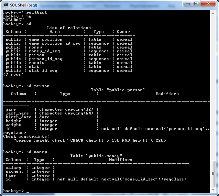Image resolution: width=219 pixels, height=196 pixels.
Task: Close the SQL Shell (psql) window
Action: tap(208, 4)
